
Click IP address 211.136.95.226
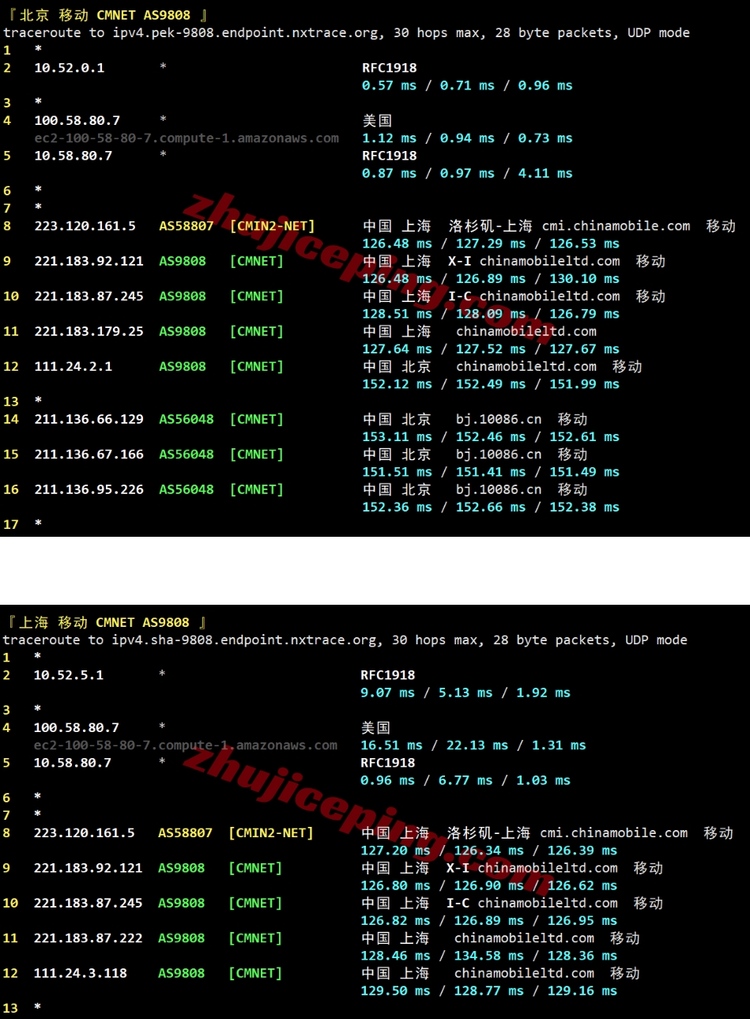point(89,489)
